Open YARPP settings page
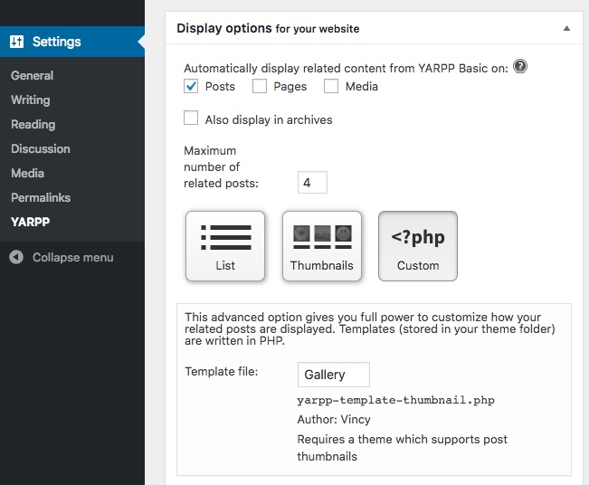Screen dimensions: 589x485 31,222
